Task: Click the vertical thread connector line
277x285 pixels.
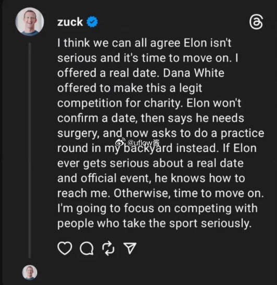Action: tap(30, 150)
